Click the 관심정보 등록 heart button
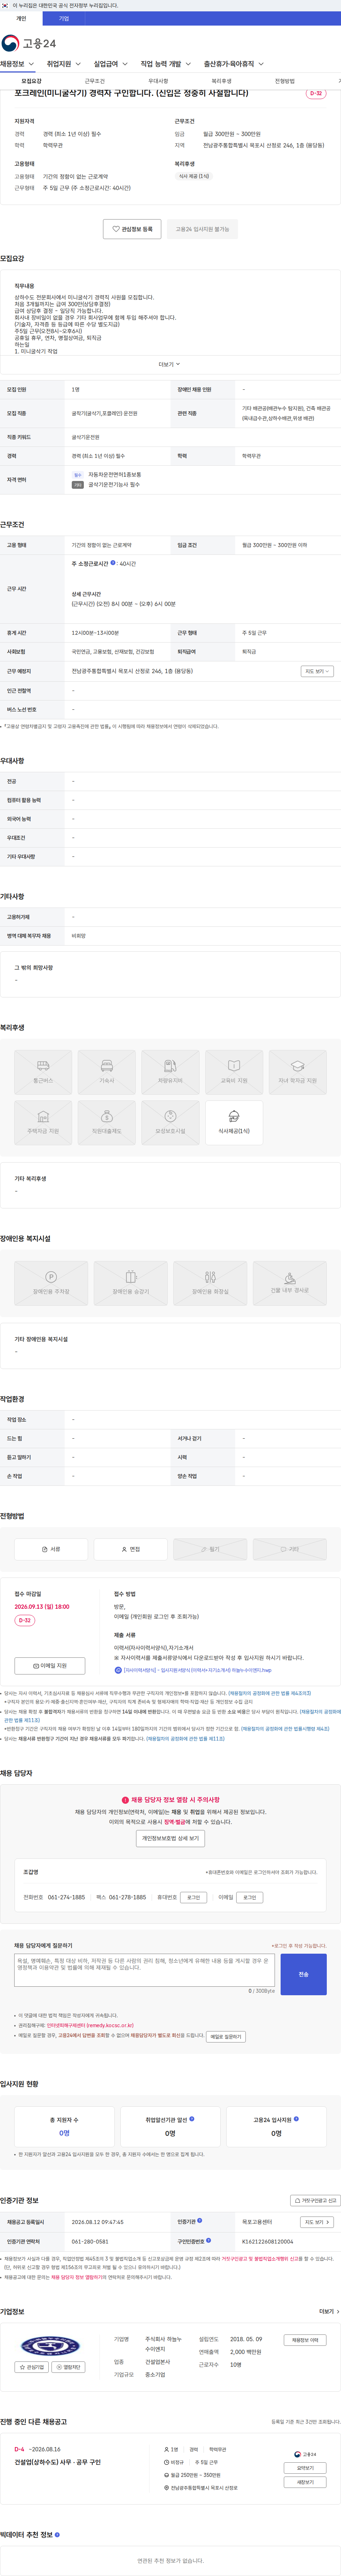This screenshot has width=341, height=2576. click(x=132, y=229)
